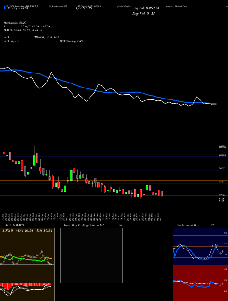Click the 'BUY Slowing @ 4%' signal text
The height and width of the screenshot is (301, 228).
click(x=72, y=41)
